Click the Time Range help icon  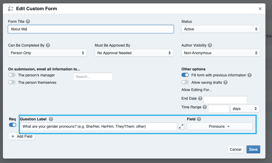pos(205,107)
